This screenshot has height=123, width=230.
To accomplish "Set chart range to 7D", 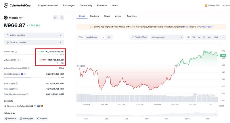I will click(193, 37).
